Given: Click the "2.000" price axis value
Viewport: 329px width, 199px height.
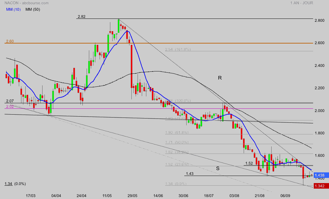Looking at the screenshot, I should 320,111.
